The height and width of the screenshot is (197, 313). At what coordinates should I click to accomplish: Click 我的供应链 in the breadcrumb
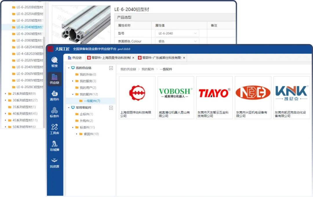pos(128,69)
